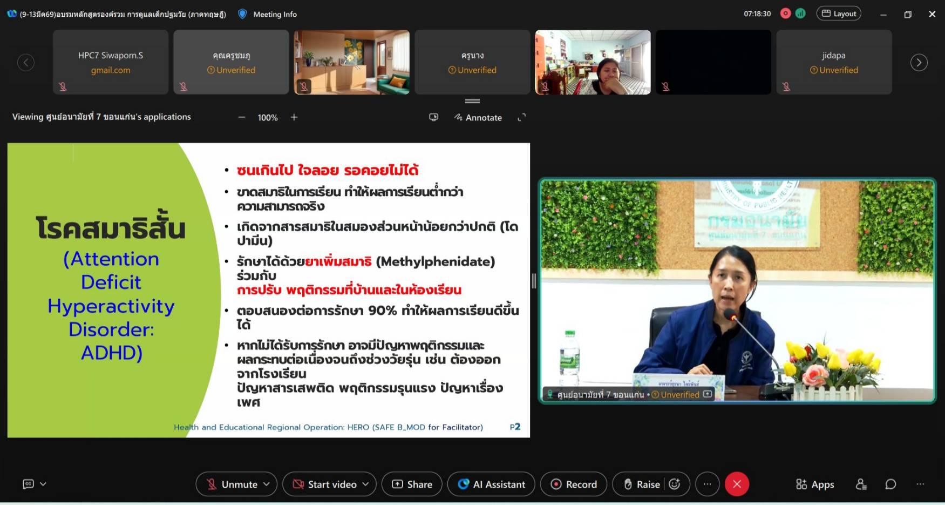Viewport: 945px width, 505px height.
Task: Zoom in with the plus icon
Action: pyautogui.click(x=294, y=117)
